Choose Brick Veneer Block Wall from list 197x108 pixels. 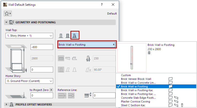(136, 79)
